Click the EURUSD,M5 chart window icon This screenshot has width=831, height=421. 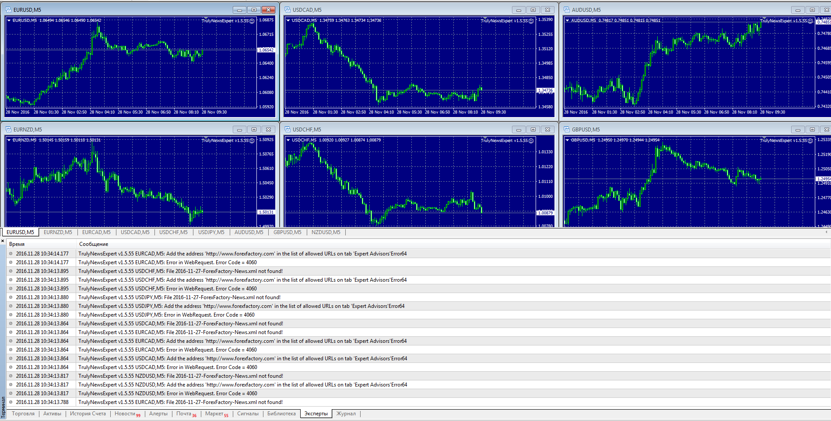point(8,10)
